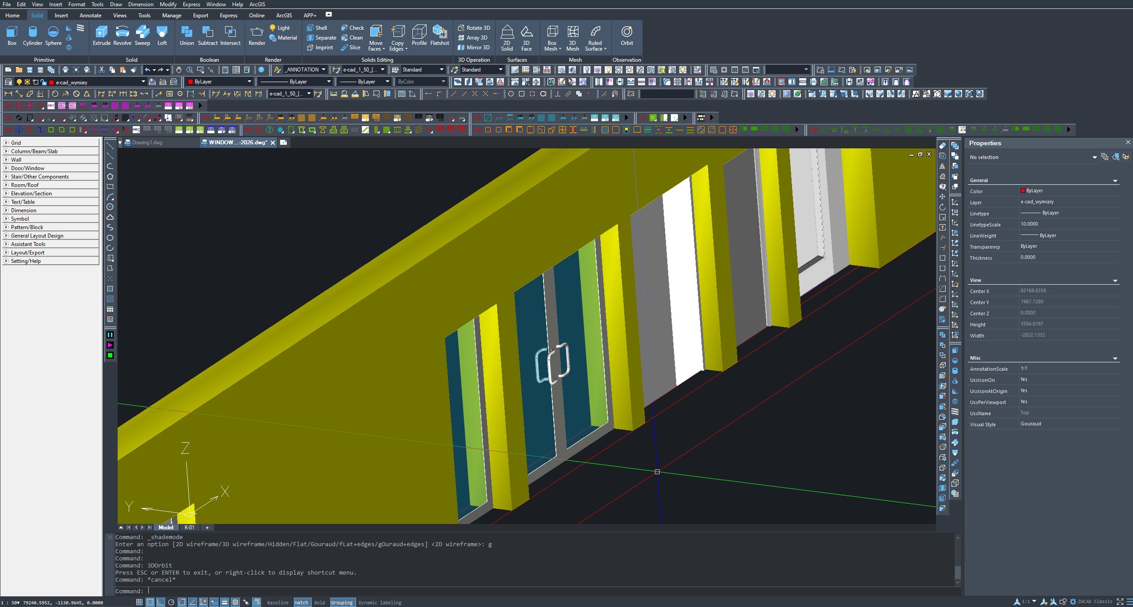Click the Subtract boolean icon

(x=207, y=35)
